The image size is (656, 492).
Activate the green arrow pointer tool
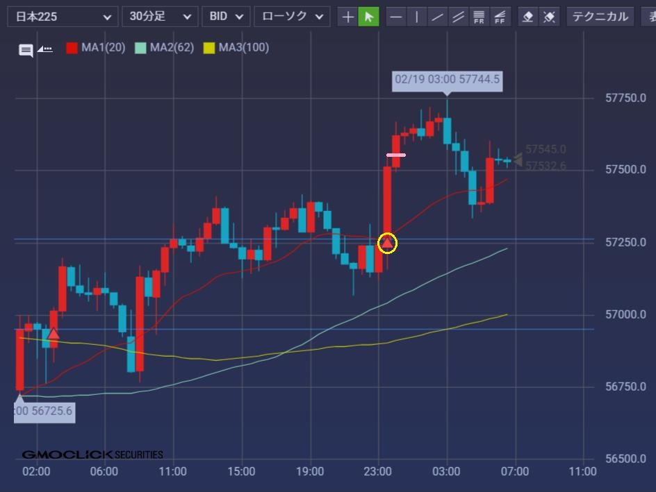tap(368, 17)
